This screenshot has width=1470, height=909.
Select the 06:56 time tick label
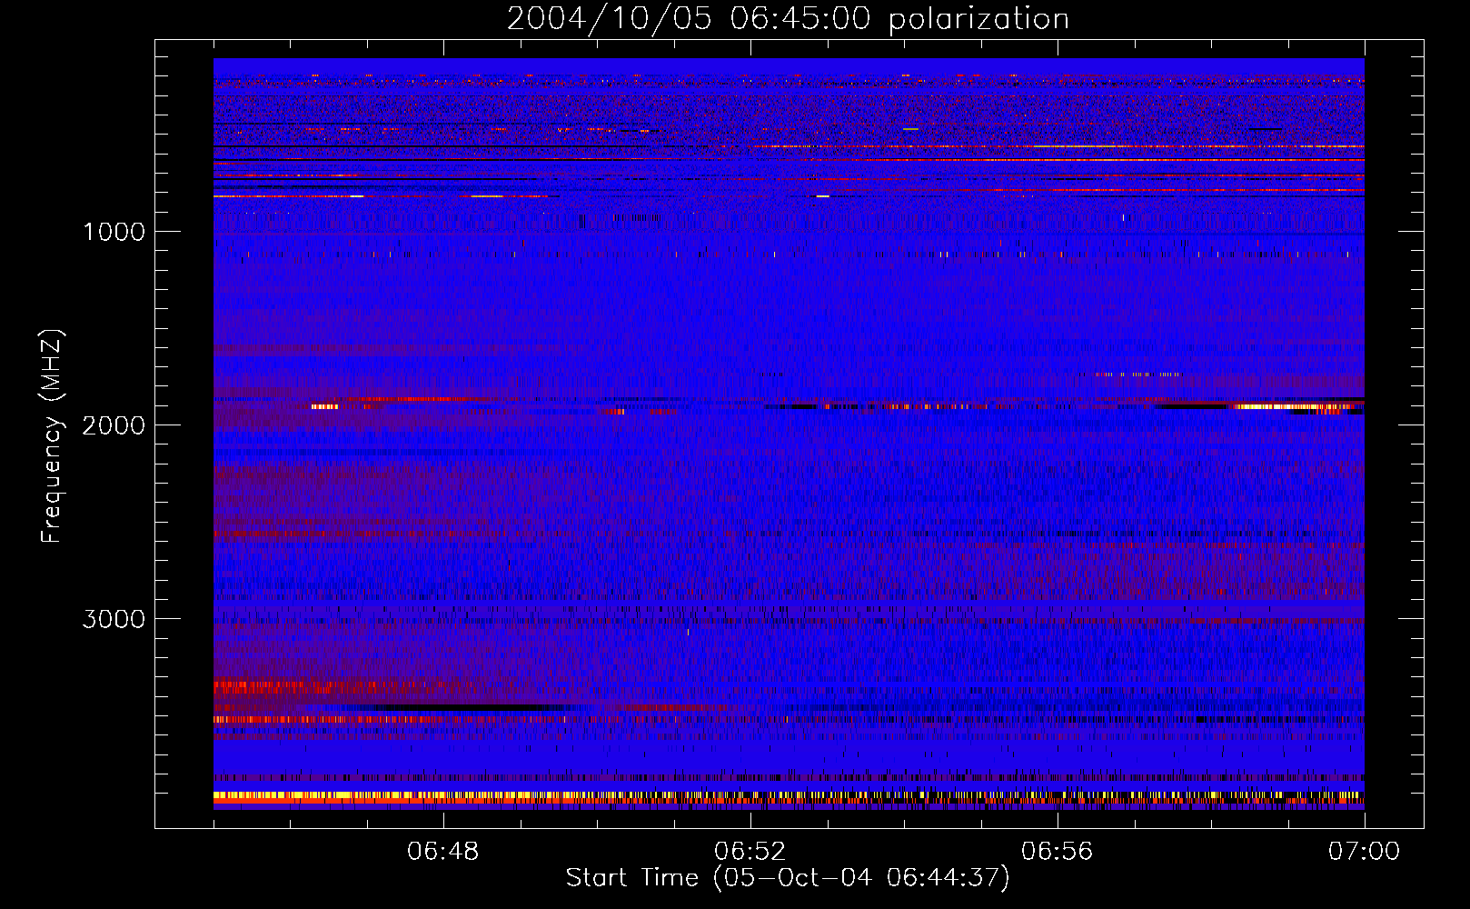click(x=1058, y=852)
